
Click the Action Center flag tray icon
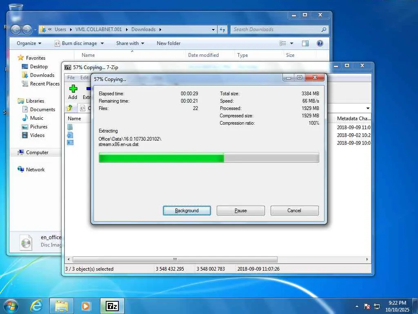pyautogui.click(x=367, y=306)
